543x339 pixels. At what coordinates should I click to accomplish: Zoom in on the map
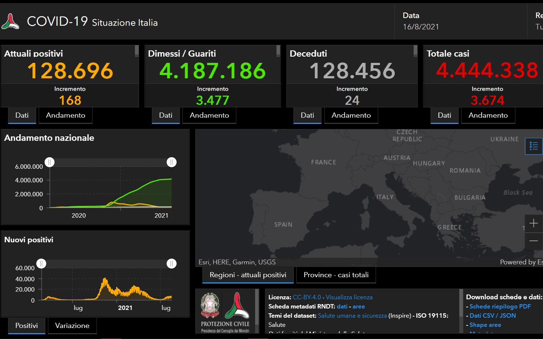533,223
